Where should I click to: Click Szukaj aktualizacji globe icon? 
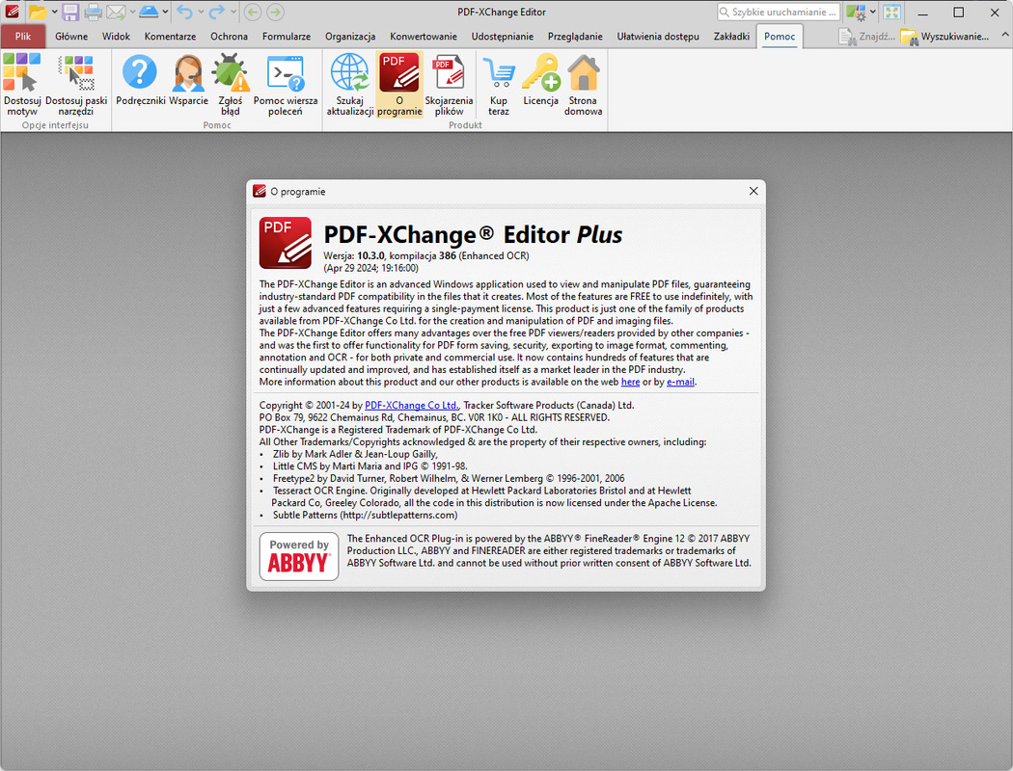pos(349,85)
